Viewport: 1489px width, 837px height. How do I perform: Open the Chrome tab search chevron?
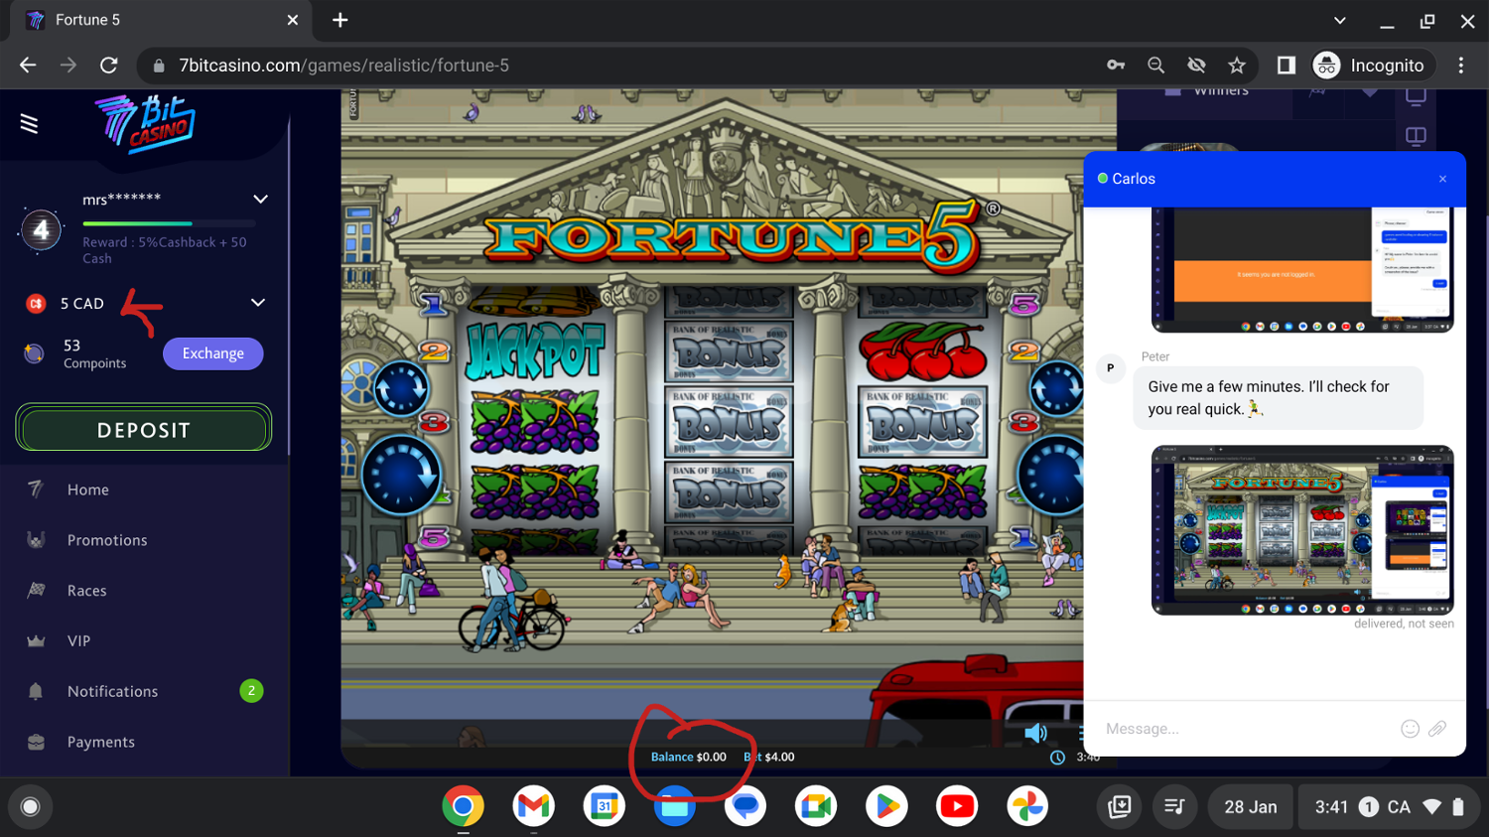1339,20
